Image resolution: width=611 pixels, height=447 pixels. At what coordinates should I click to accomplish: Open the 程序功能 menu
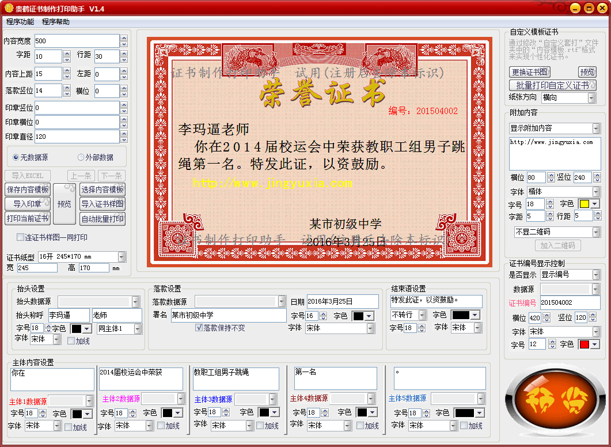tap(20, 22)
